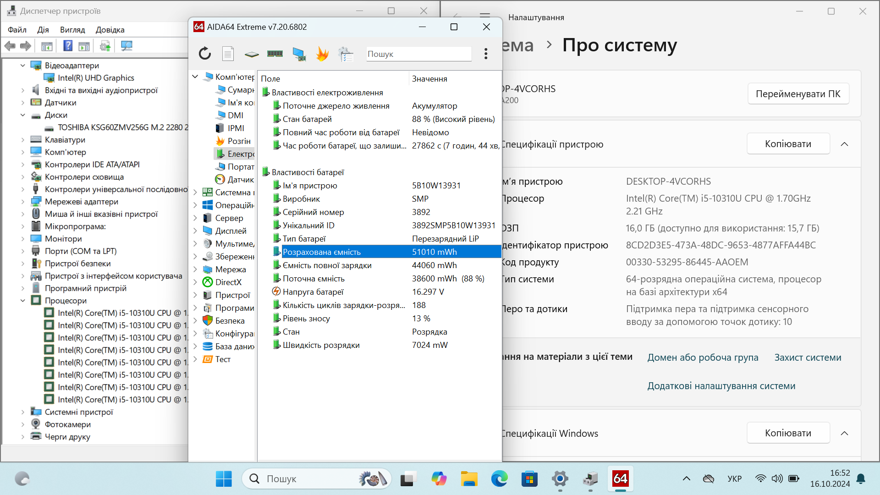Open Copilot from the taskbar

(439, 479)
